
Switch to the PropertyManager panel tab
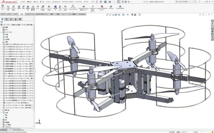point(7,19)
